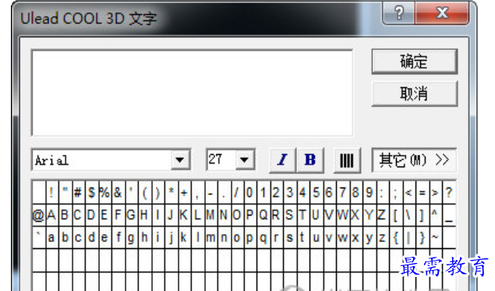
Task: Insert lowercase q from the grid
Action: coord(263,237)
